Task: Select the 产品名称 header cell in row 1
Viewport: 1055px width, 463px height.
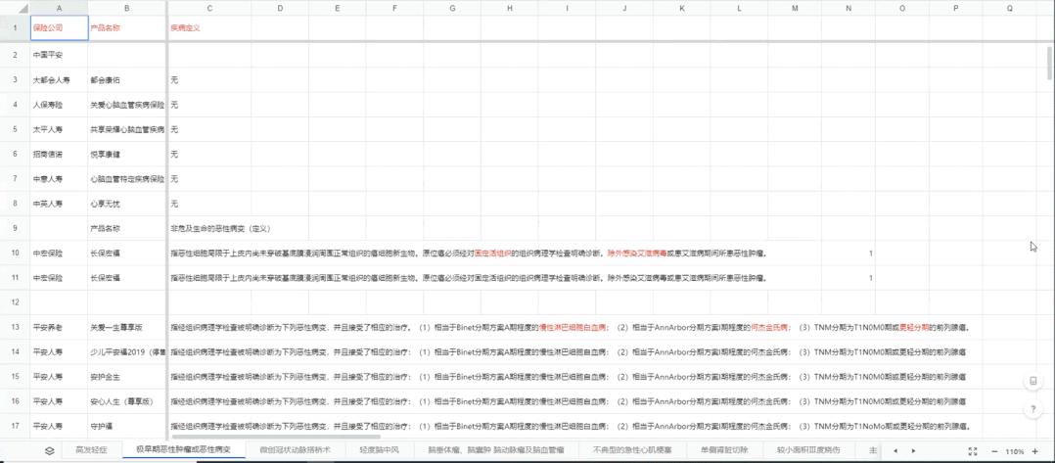Action: (x=128, y=28)
